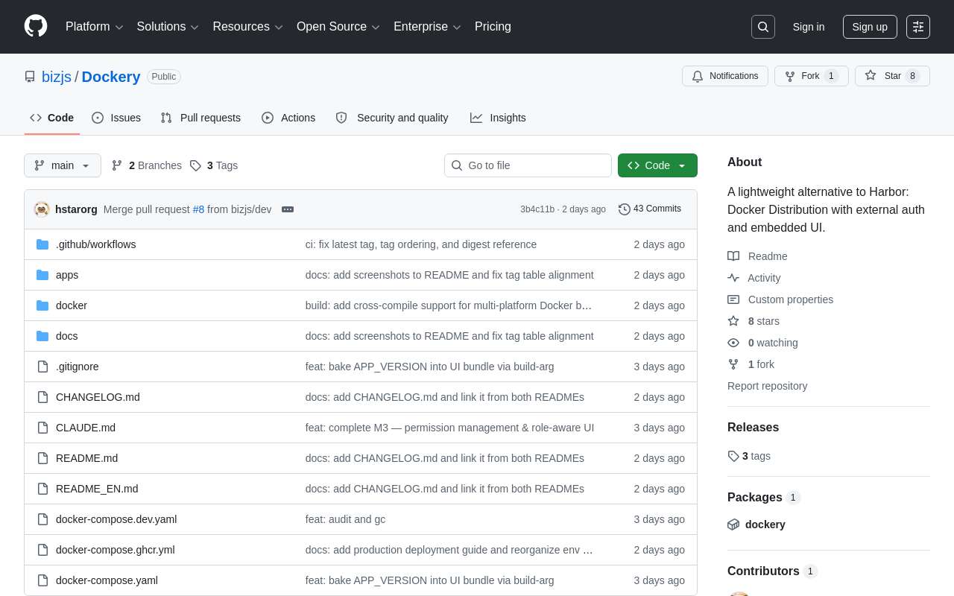Open the Pricing menu item
The height and width of the screenshot is (596, 954).
click(x=493, y=27)
